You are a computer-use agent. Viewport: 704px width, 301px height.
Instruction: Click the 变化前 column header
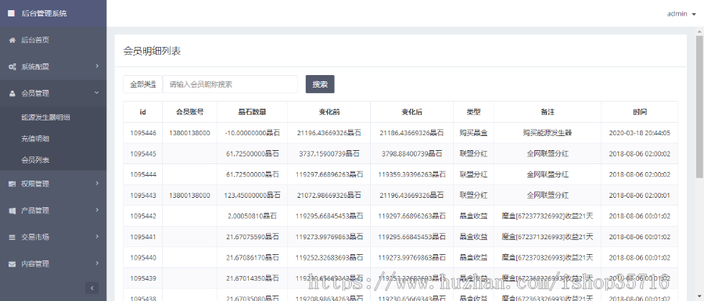[x=329, y=112]
